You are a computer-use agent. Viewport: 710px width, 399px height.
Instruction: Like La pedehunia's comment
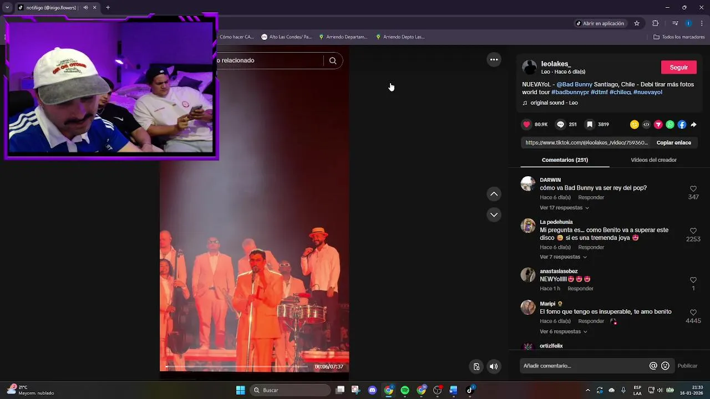(x=693, y=231)
